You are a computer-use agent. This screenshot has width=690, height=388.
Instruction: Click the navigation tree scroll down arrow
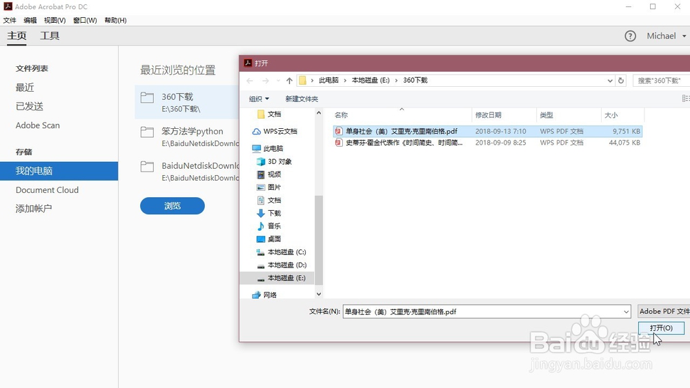click(319, 294)
